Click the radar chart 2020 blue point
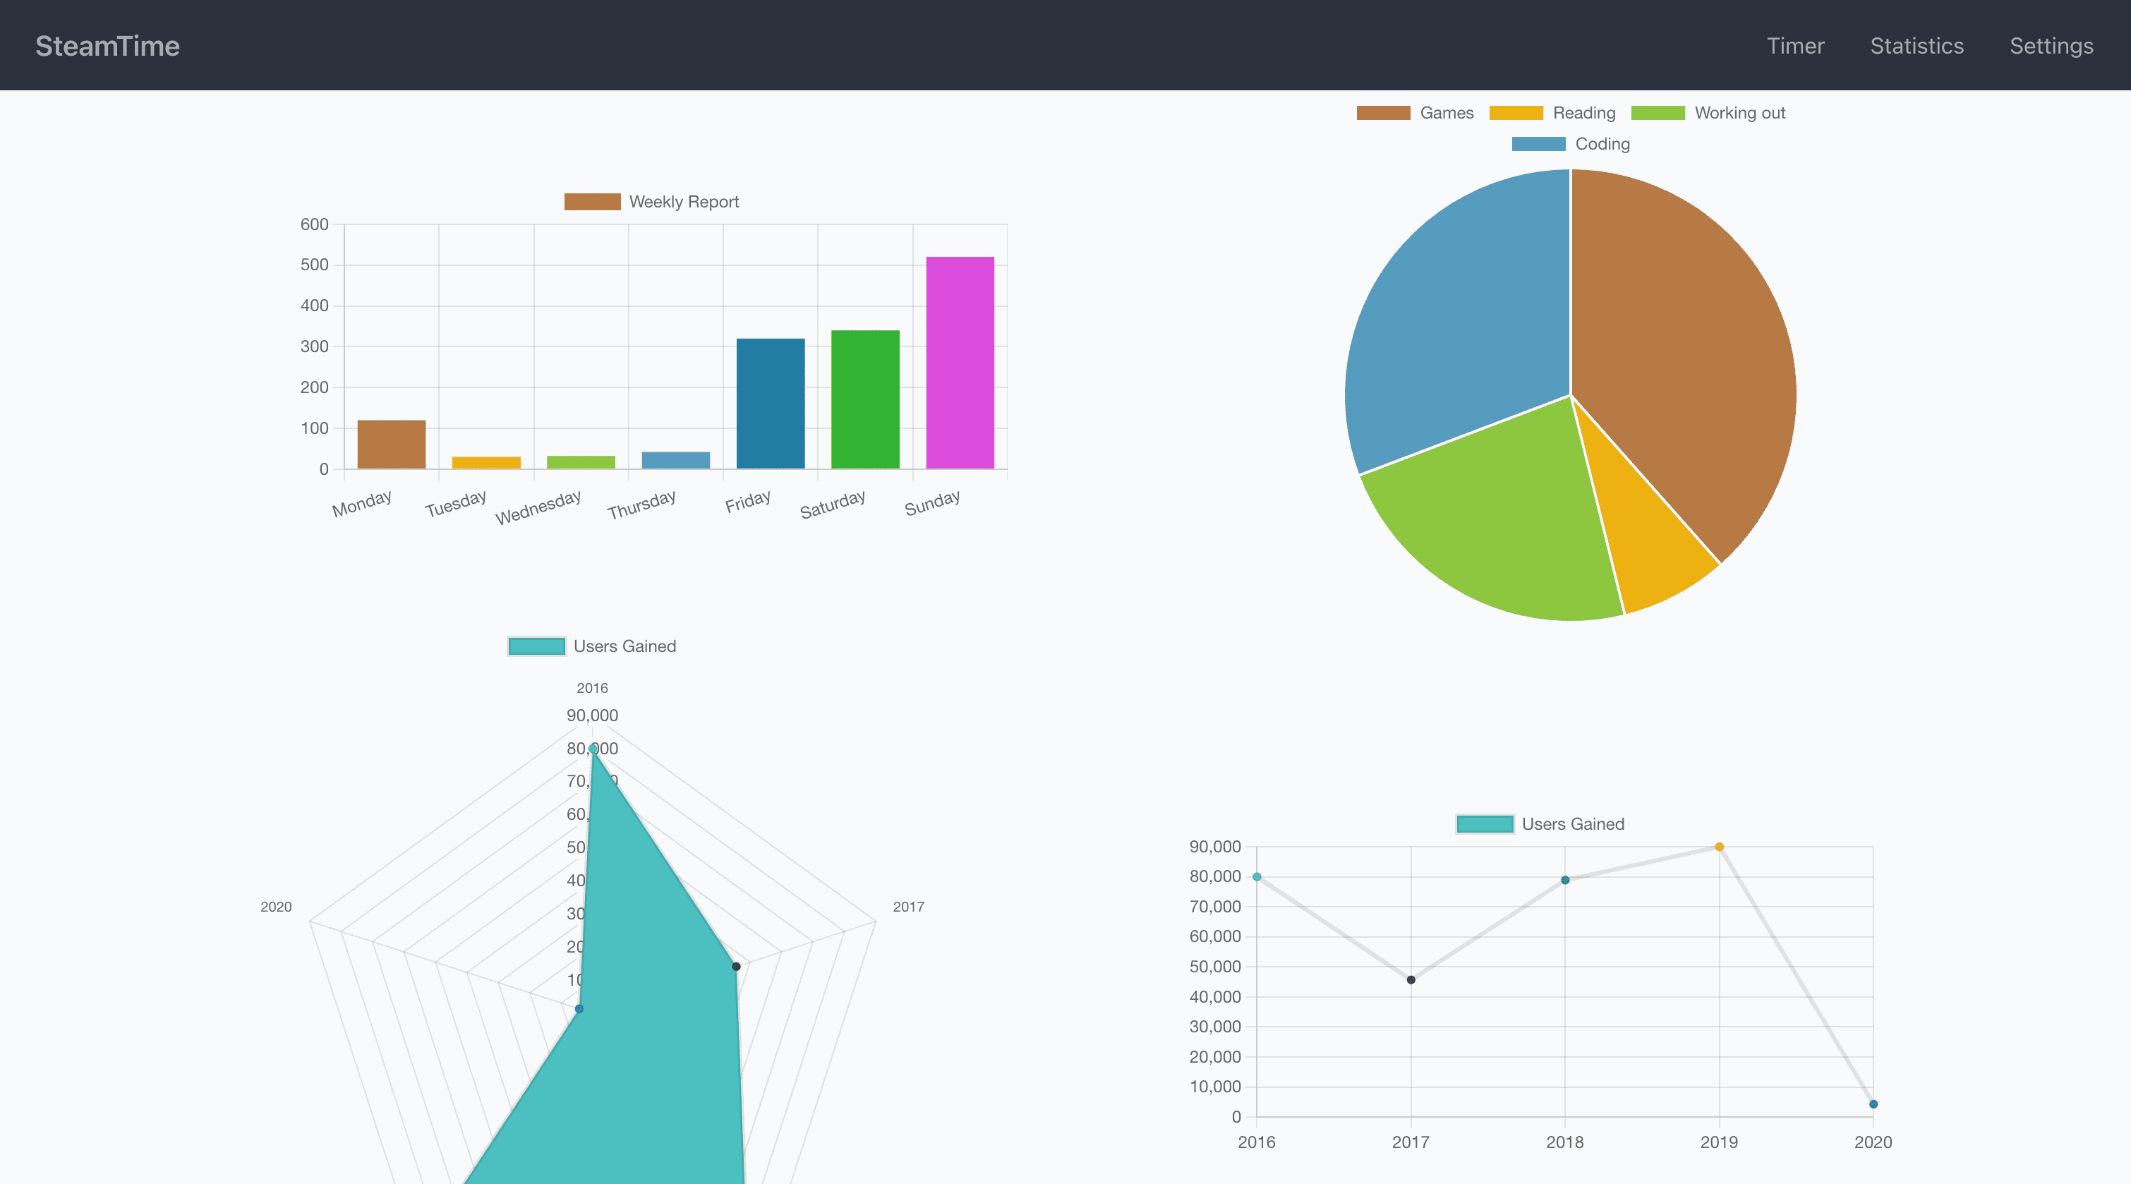This screenshot has width=2131, height=1184. pos(579,1008)
